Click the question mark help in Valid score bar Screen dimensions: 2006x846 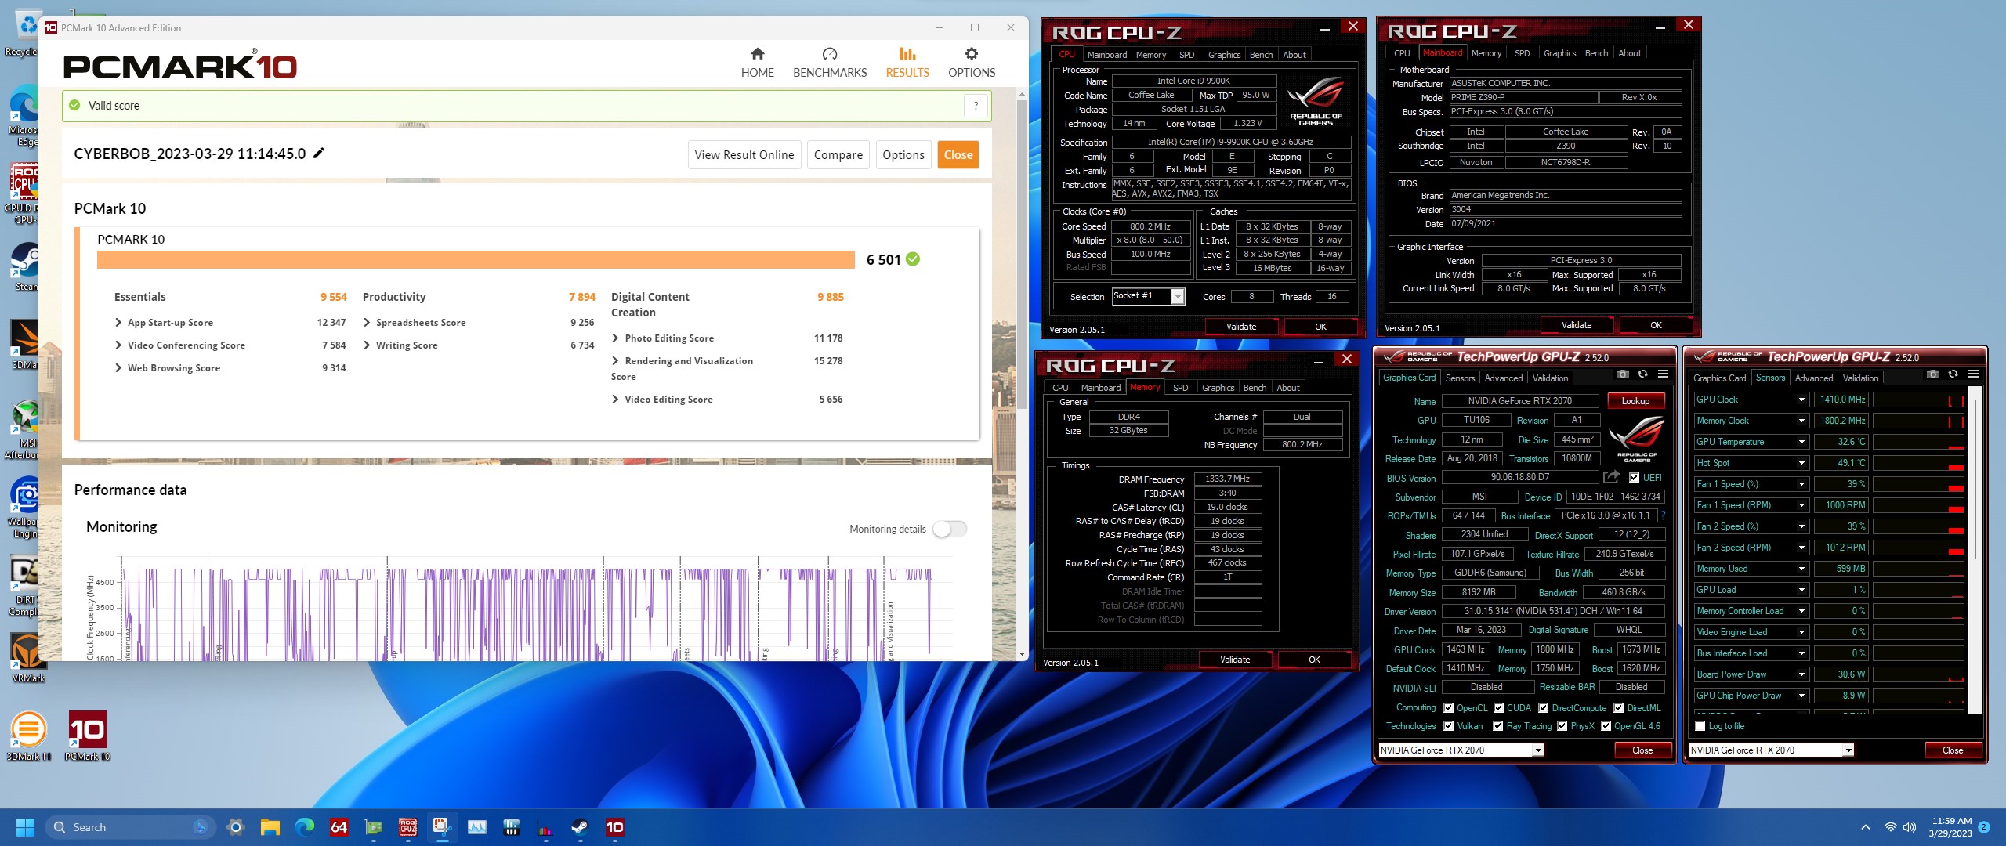pyautogui.click(x=976, y=106)
